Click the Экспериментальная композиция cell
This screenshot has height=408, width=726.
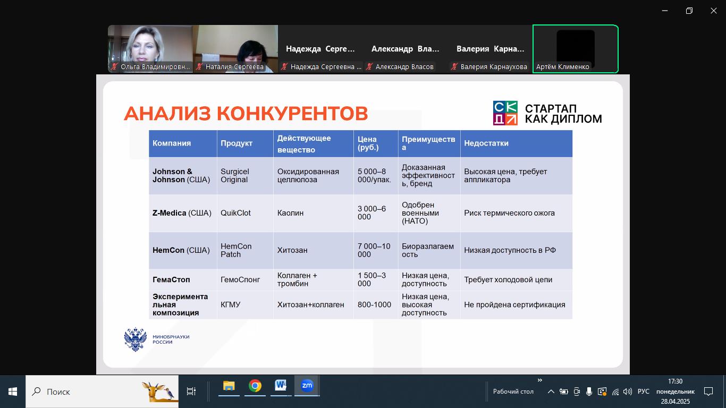183,304
